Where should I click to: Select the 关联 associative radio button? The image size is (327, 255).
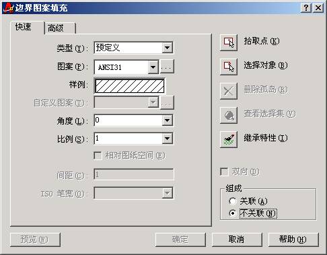point(233,201)
